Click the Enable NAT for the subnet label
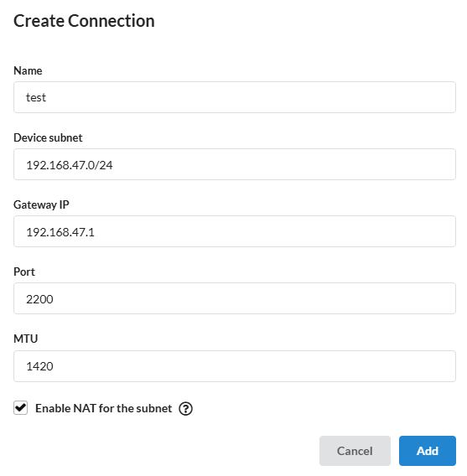The width and height of the screenshot is (467, 476). point(103,408)
